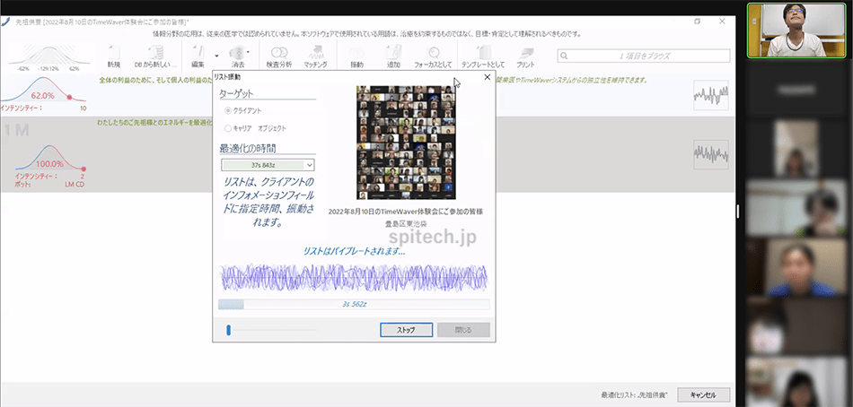853x407 pixels.
Task: Click the bell curve distribution graph in toolbar
Action: (49, 57)
